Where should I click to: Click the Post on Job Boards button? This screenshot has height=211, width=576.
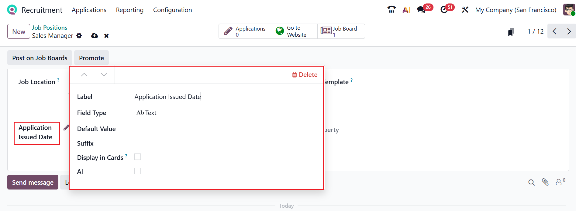pos(40,58)
